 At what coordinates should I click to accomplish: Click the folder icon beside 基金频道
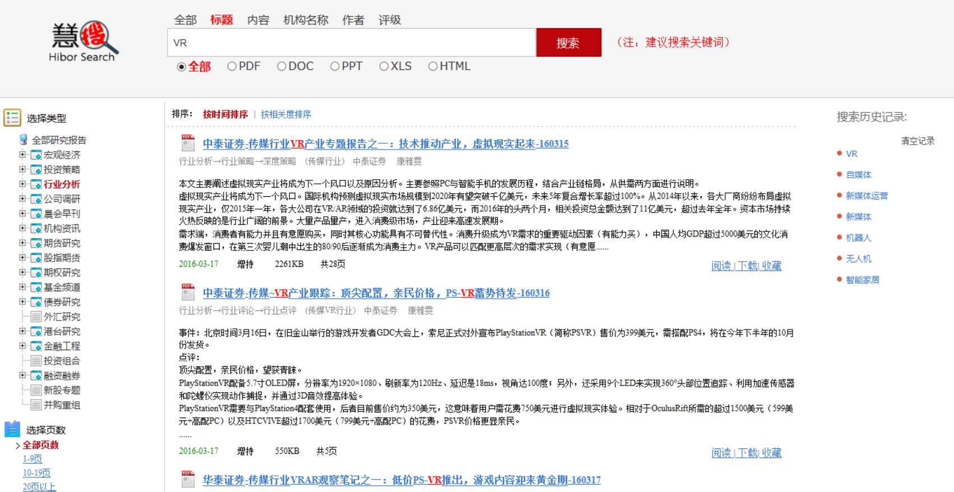tap(36, 287)
